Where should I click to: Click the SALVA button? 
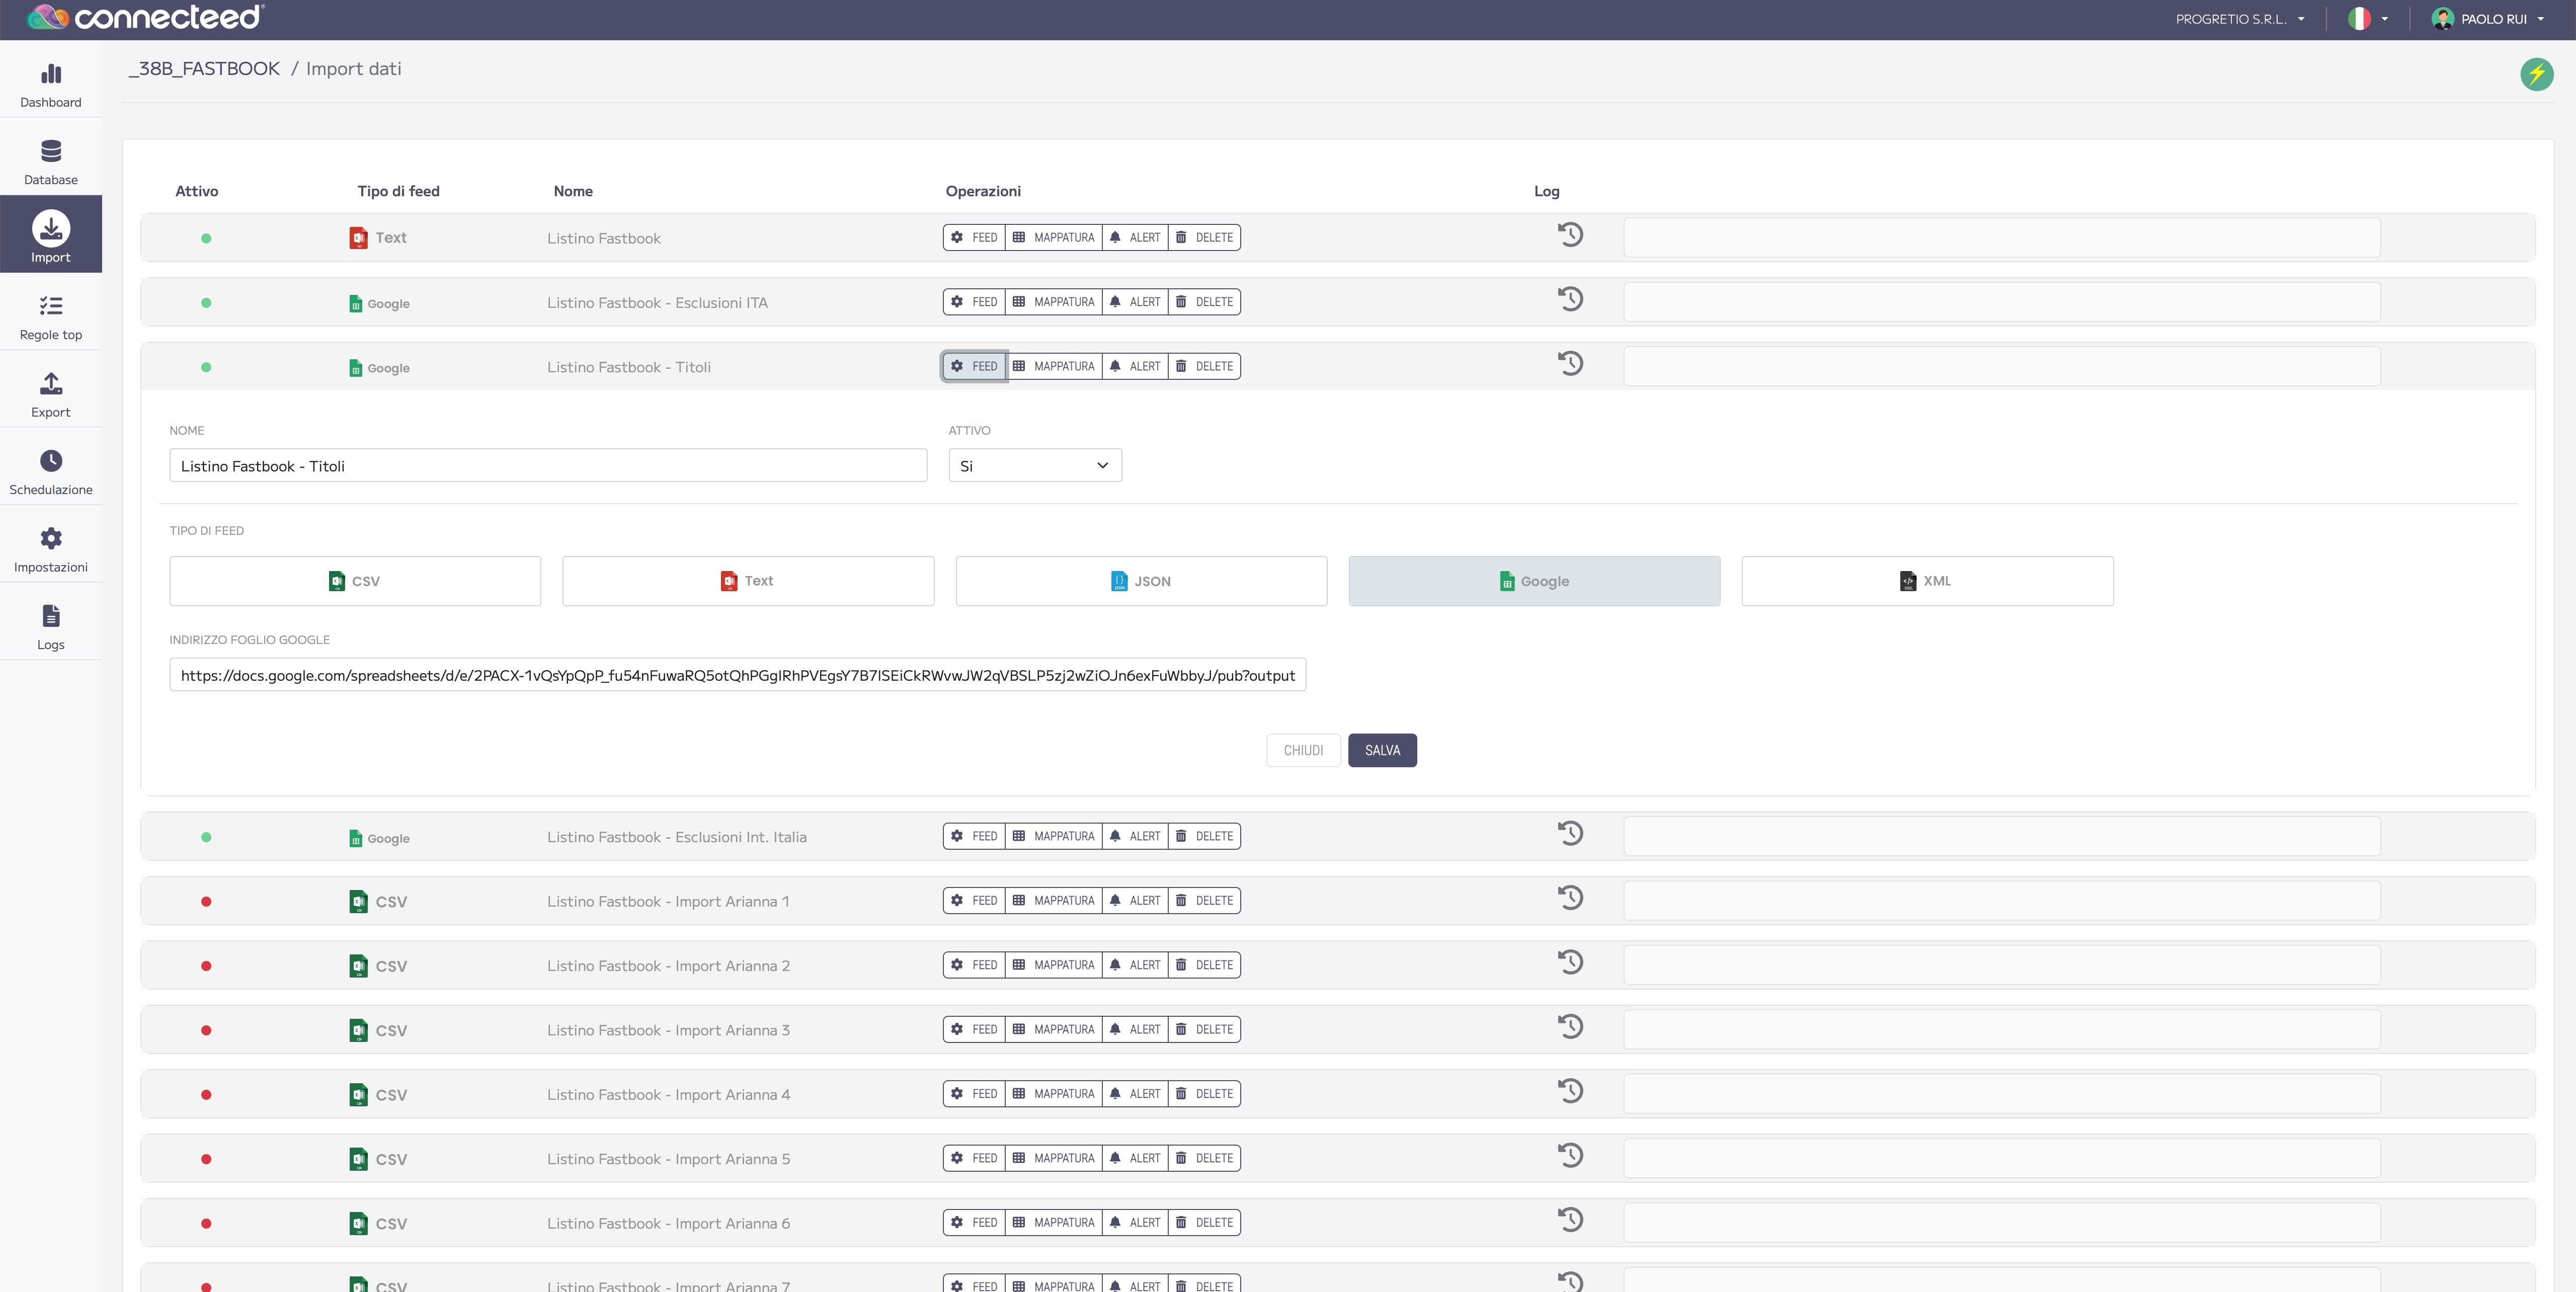pos(1382,751)
